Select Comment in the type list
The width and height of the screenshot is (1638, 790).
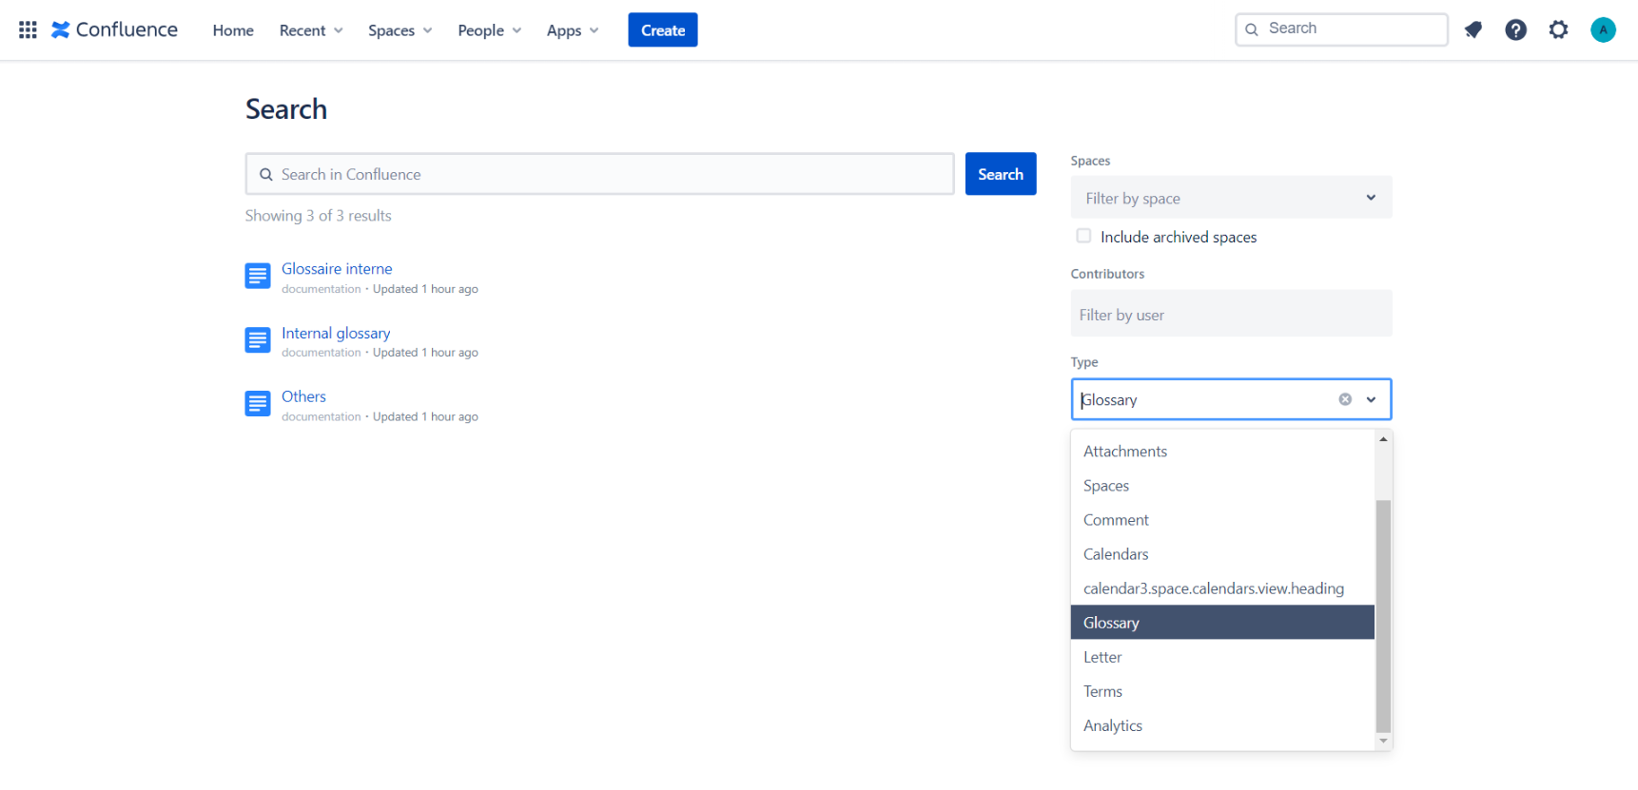pos(1222,520)
